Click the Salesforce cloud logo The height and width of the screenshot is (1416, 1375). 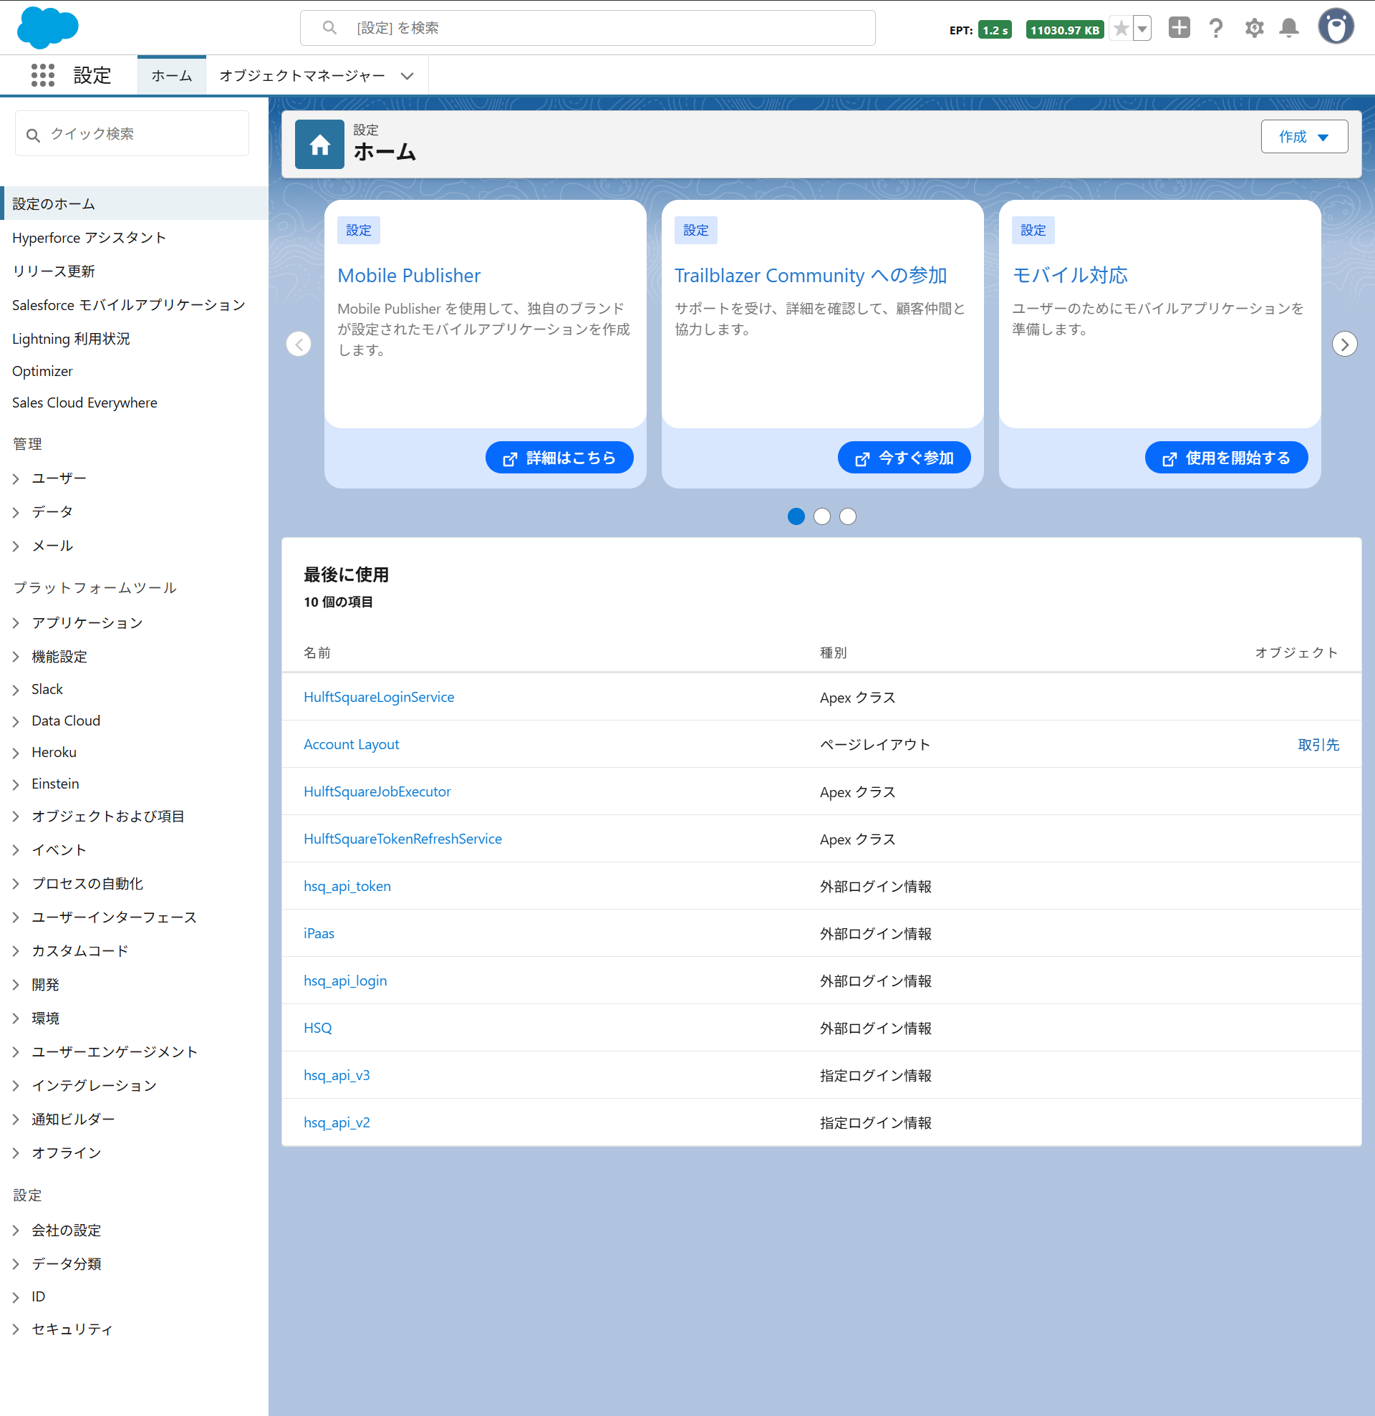click(48, 28)
